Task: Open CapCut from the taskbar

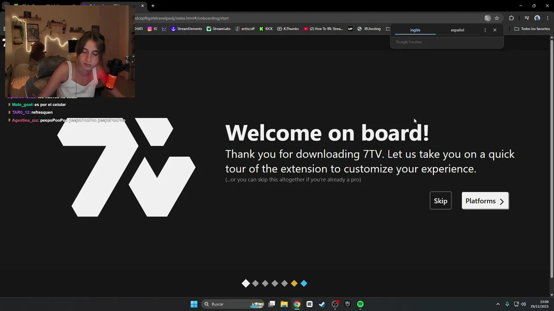Action: click(x=309, y=304)
